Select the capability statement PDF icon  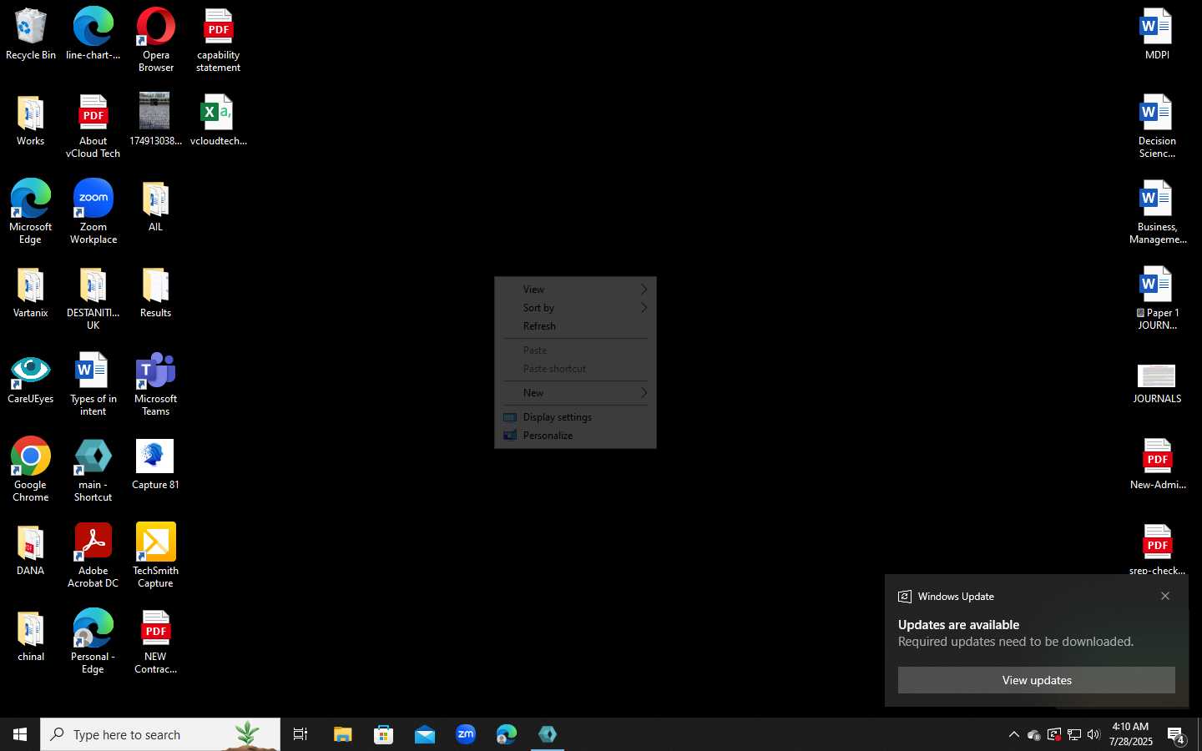click(x=219, y=40)
